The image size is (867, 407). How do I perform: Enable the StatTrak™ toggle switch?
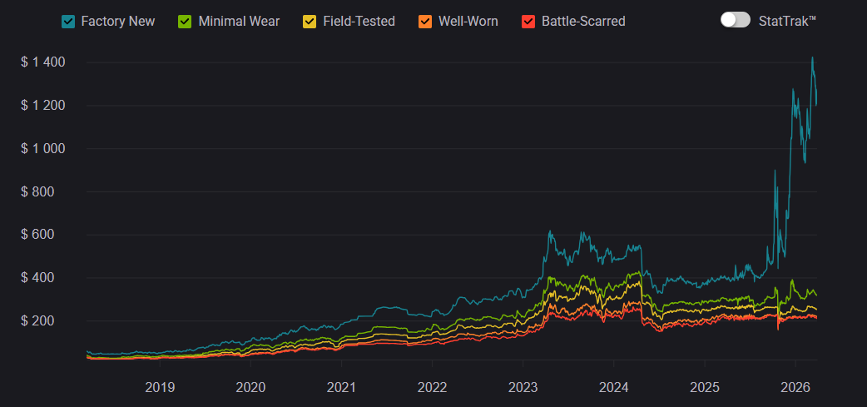[736, 20]
